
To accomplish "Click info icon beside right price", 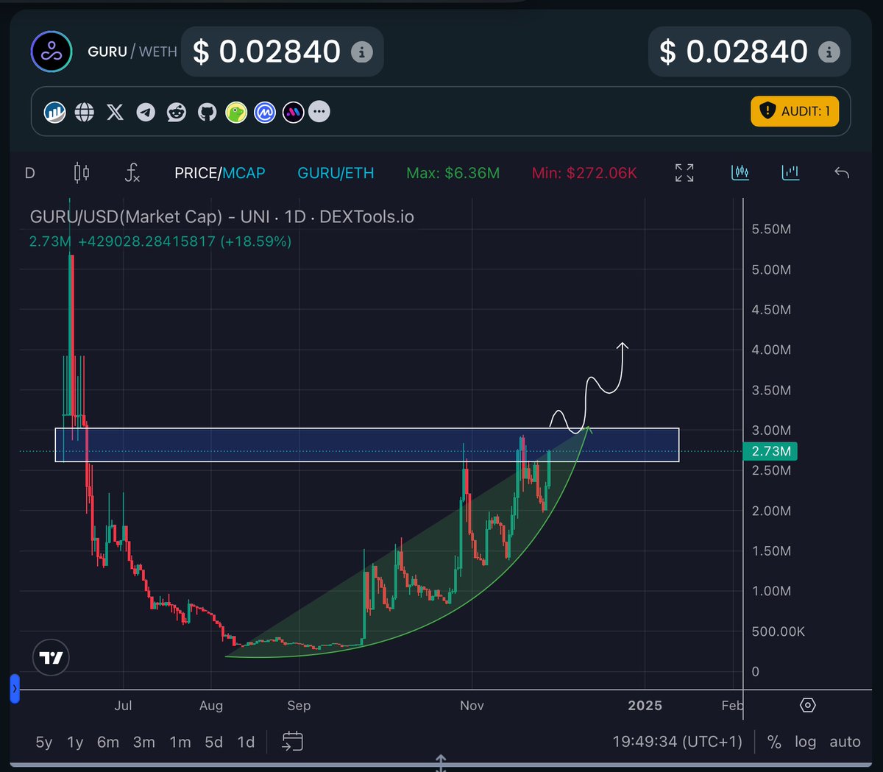I will click(829, 52).
